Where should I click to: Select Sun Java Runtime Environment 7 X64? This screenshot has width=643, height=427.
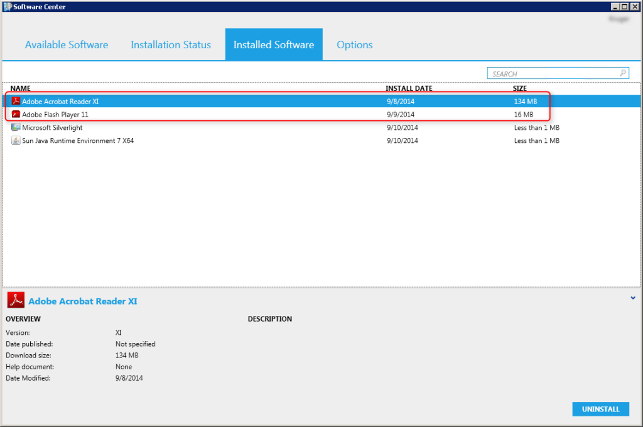(x=321, y=140)
